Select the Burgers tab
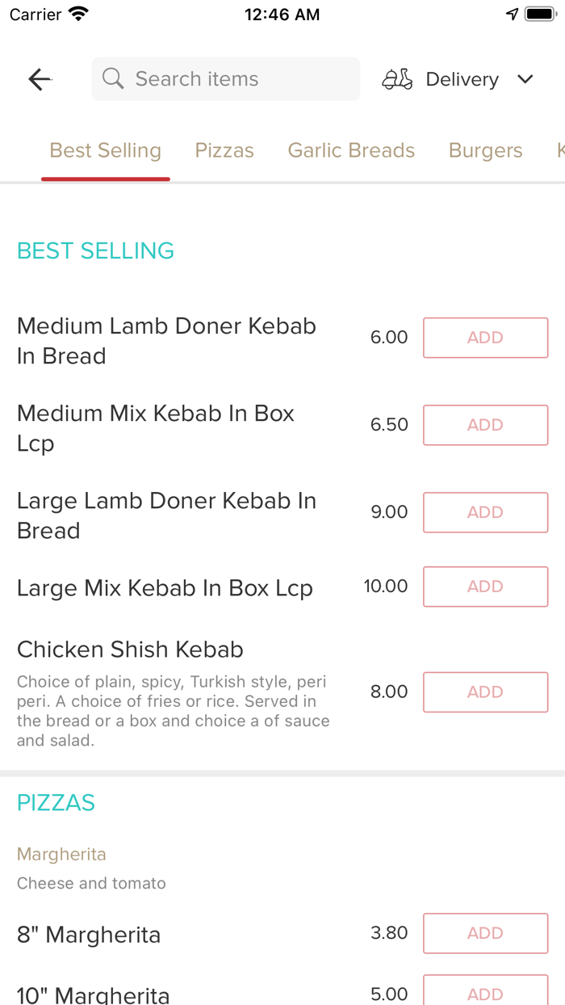Image resolution: width=565 pixels, height=1005 pixels. tap(485, 151)
